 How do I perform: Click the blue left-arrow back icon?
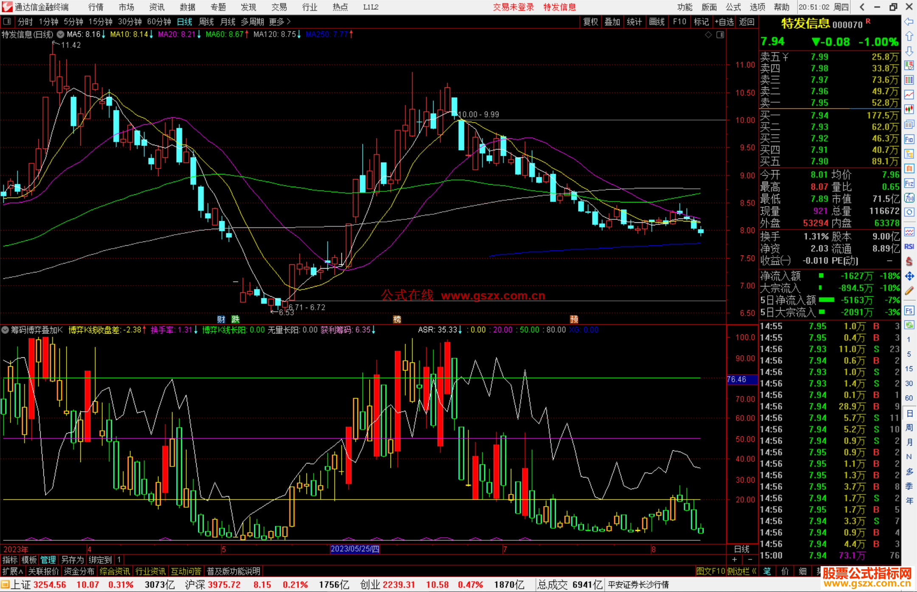pos(909,22)
